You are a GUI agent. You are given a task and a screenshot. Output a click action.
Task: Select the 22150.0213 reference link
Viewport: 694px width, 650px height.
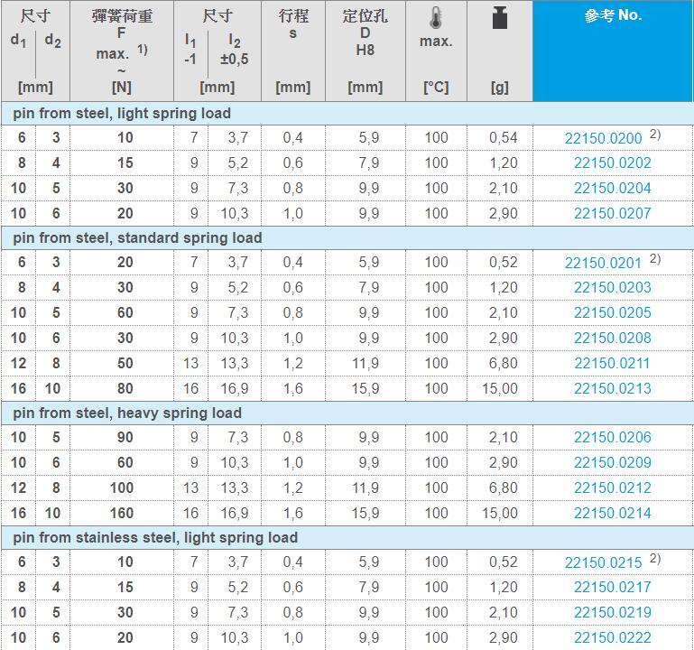612,389
